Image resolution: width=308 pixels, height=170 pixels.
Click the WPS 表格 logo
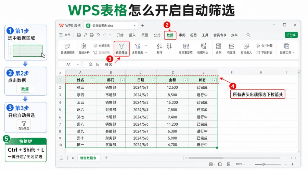70,26
